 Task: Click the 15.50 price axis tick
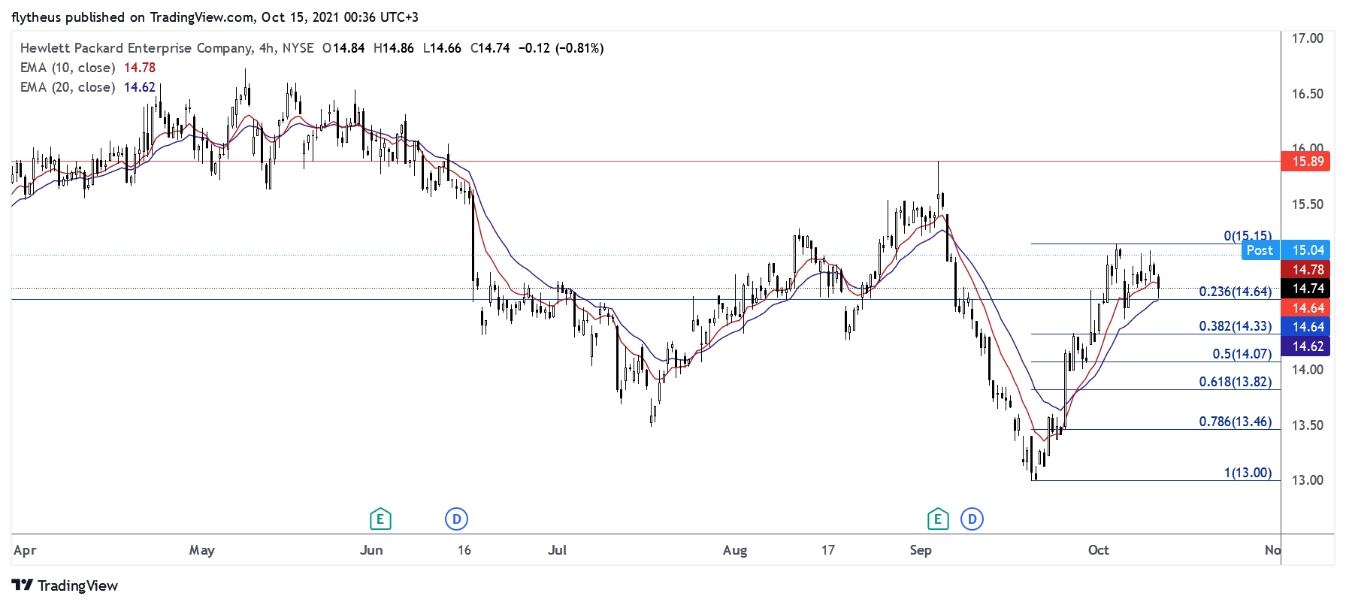[1308, 204]
